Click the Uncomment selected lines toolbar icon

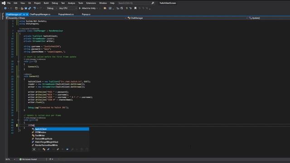[x=130, y=8]
